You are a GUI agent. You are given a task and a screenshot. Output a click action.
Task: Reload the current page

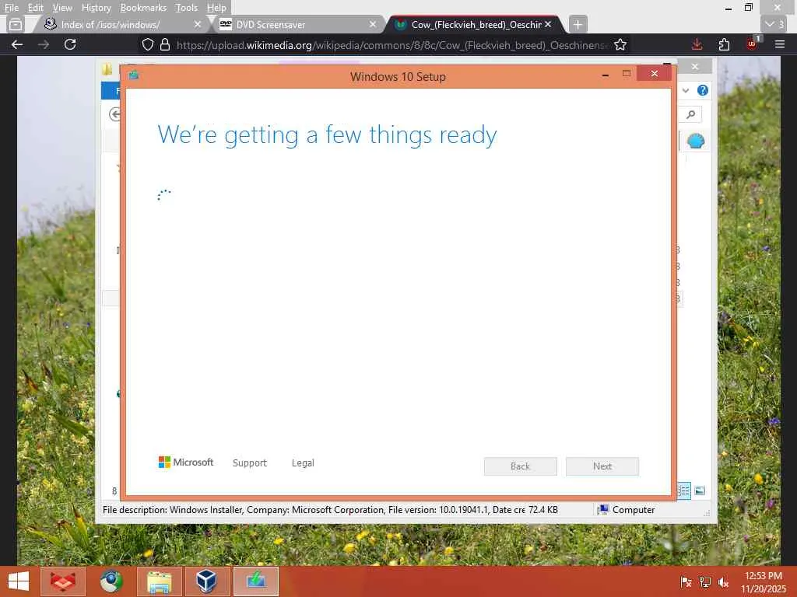tap(70, 44)
